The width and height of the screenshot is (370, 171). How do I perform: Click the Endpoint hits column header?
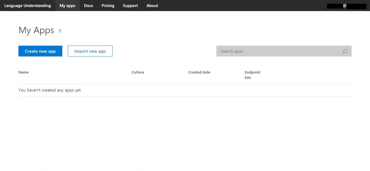(x=252, y=75)
